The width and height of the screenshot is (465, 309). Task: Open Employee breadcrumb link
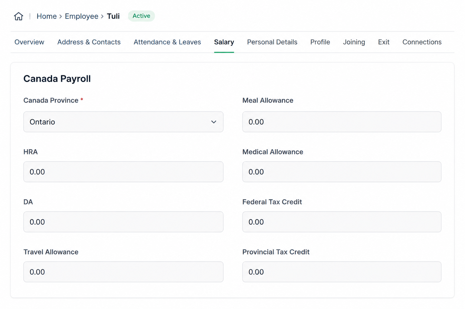click(x=81, y=16)
